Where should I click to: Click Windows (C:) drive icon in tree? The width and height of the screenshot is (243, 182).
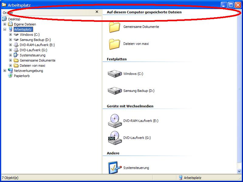click(16, 34)
